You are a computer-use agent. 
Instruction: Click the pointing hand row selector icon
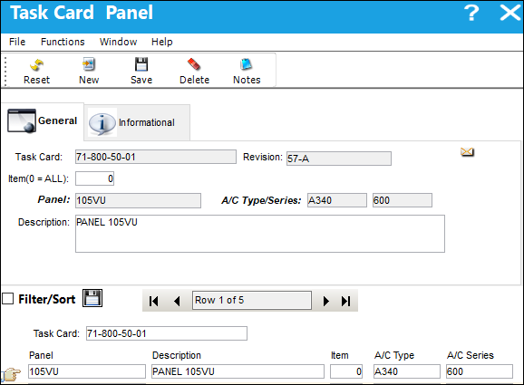click(11, 374)
